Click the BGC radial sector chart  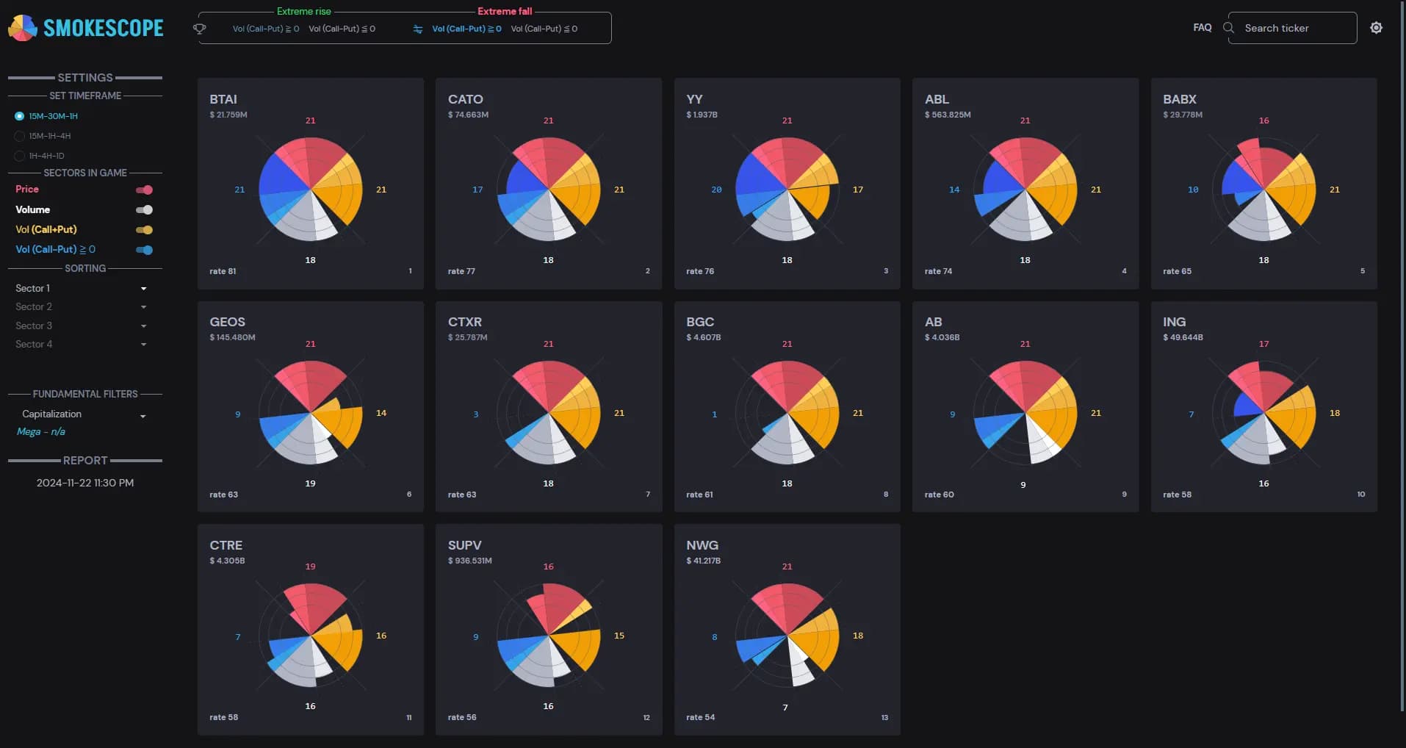coord(787,413)
